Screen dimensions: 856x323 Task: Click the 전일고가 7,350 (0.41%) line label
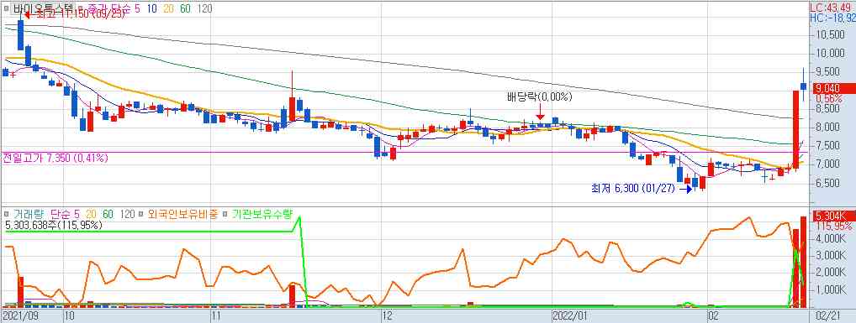(x=55, y=159)
